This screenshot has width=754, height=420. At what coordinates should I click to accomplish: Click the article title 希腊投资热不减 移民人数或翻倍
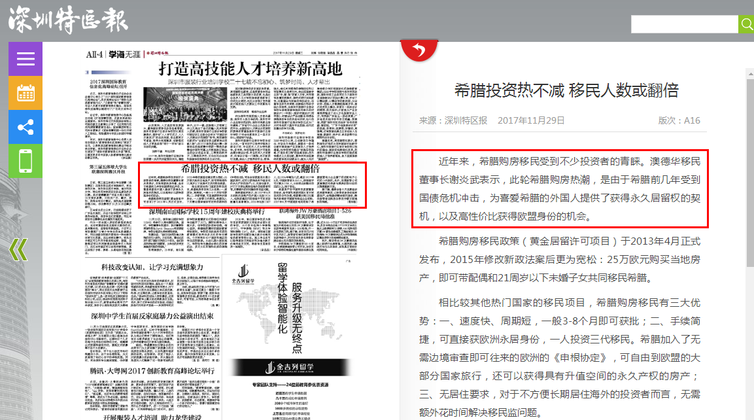566,90
